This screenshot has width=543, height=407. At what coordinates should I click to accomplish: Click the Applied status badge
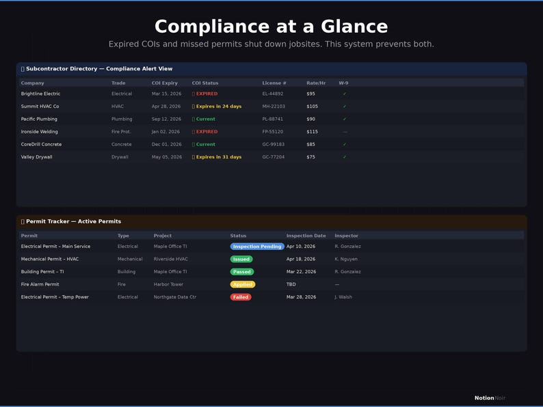pyautogui.click(x=243, y=285)
